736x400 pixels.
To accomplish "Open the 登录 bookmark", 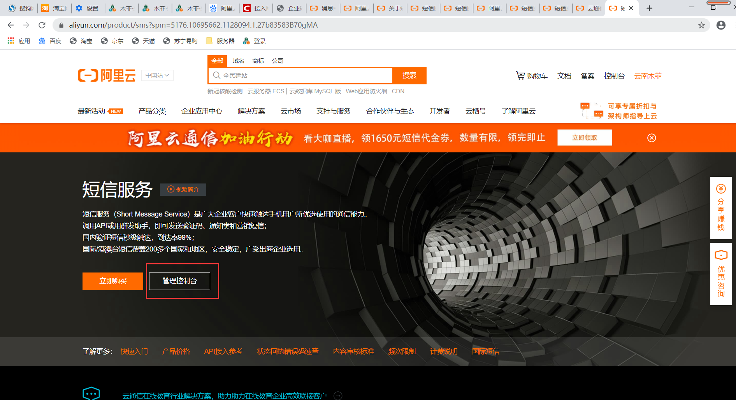I will pyautogui.click(x=254, y=41).
